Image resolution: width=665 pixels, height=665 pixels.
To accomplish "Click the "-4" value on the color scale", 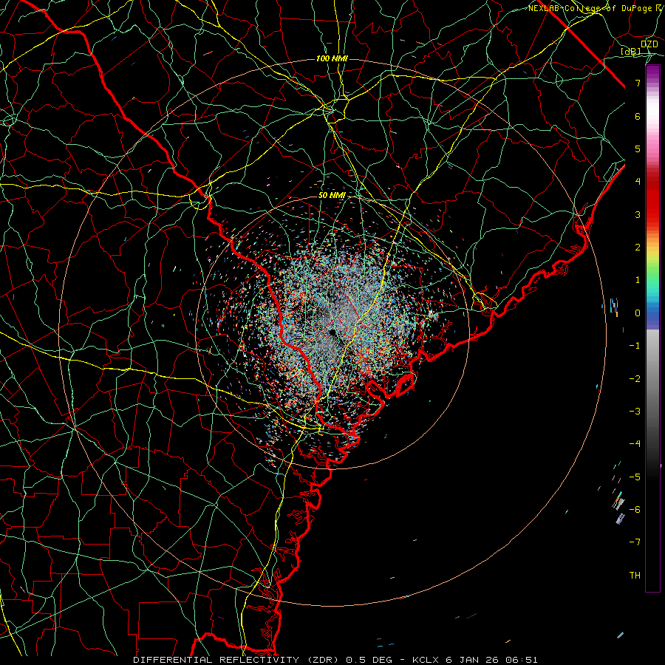I will tap(635, 444).
